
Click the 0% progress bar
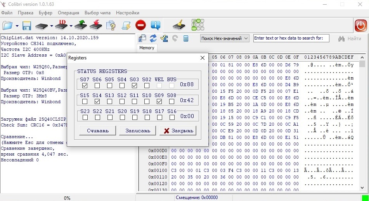pyautogui.click(x=67, y=198)
